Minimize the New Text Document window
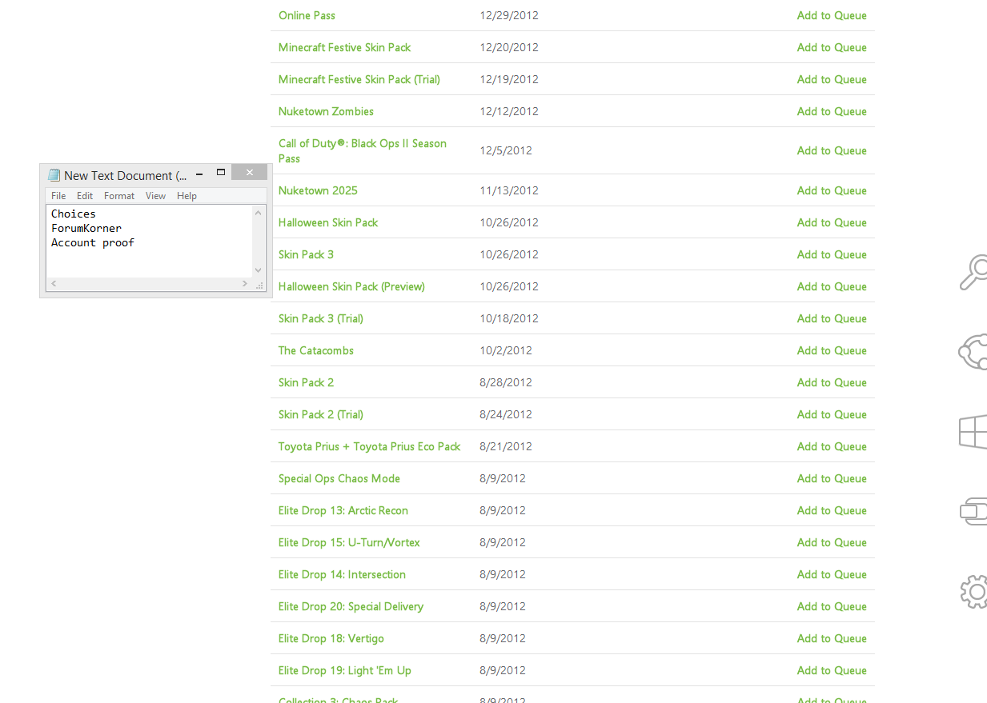The height and width of the screenshot is (703, 987). point(199,173)
